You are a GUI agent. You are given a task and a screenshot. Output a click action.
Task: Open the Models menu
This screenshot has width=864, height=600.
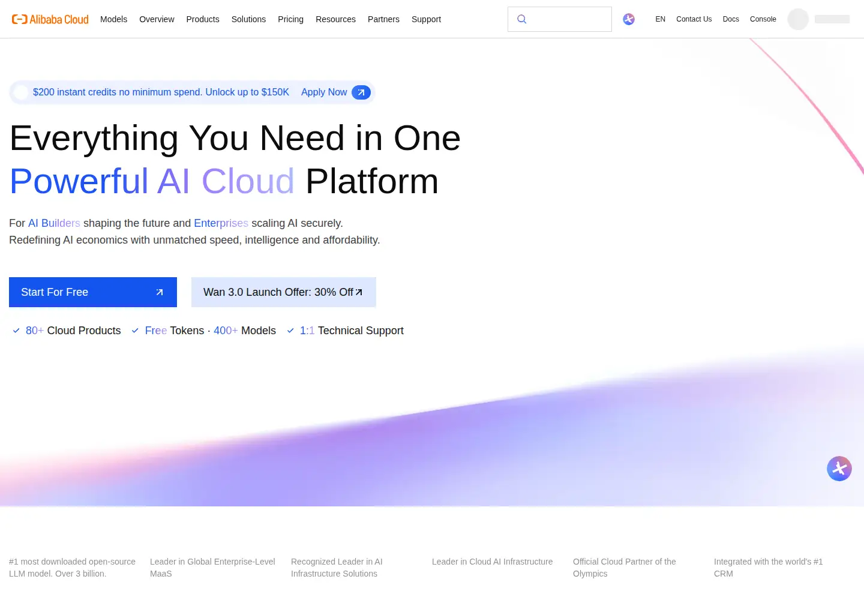click(113, 19)
